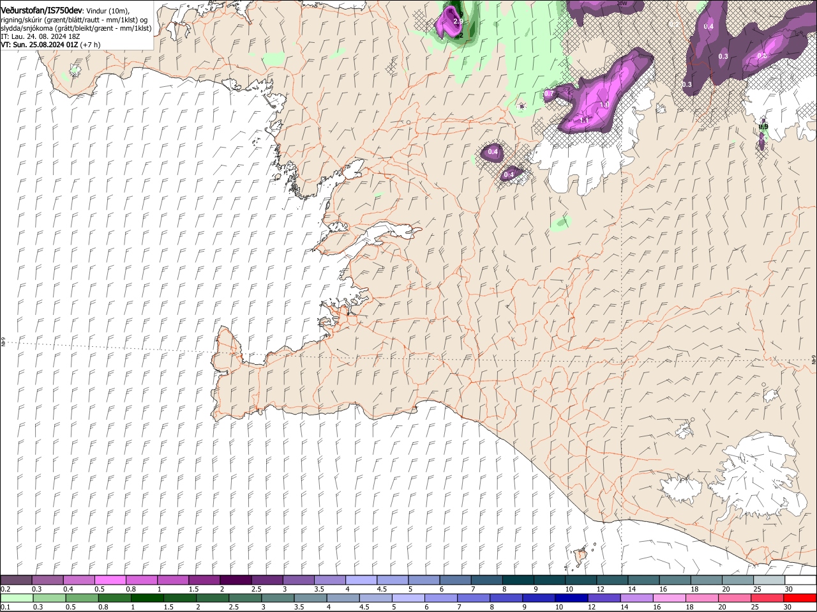Screen dimensions: 817x612
Task: Click the dark navy swatch labeled 10 in lower legend
Action: [x=572, y=598]
